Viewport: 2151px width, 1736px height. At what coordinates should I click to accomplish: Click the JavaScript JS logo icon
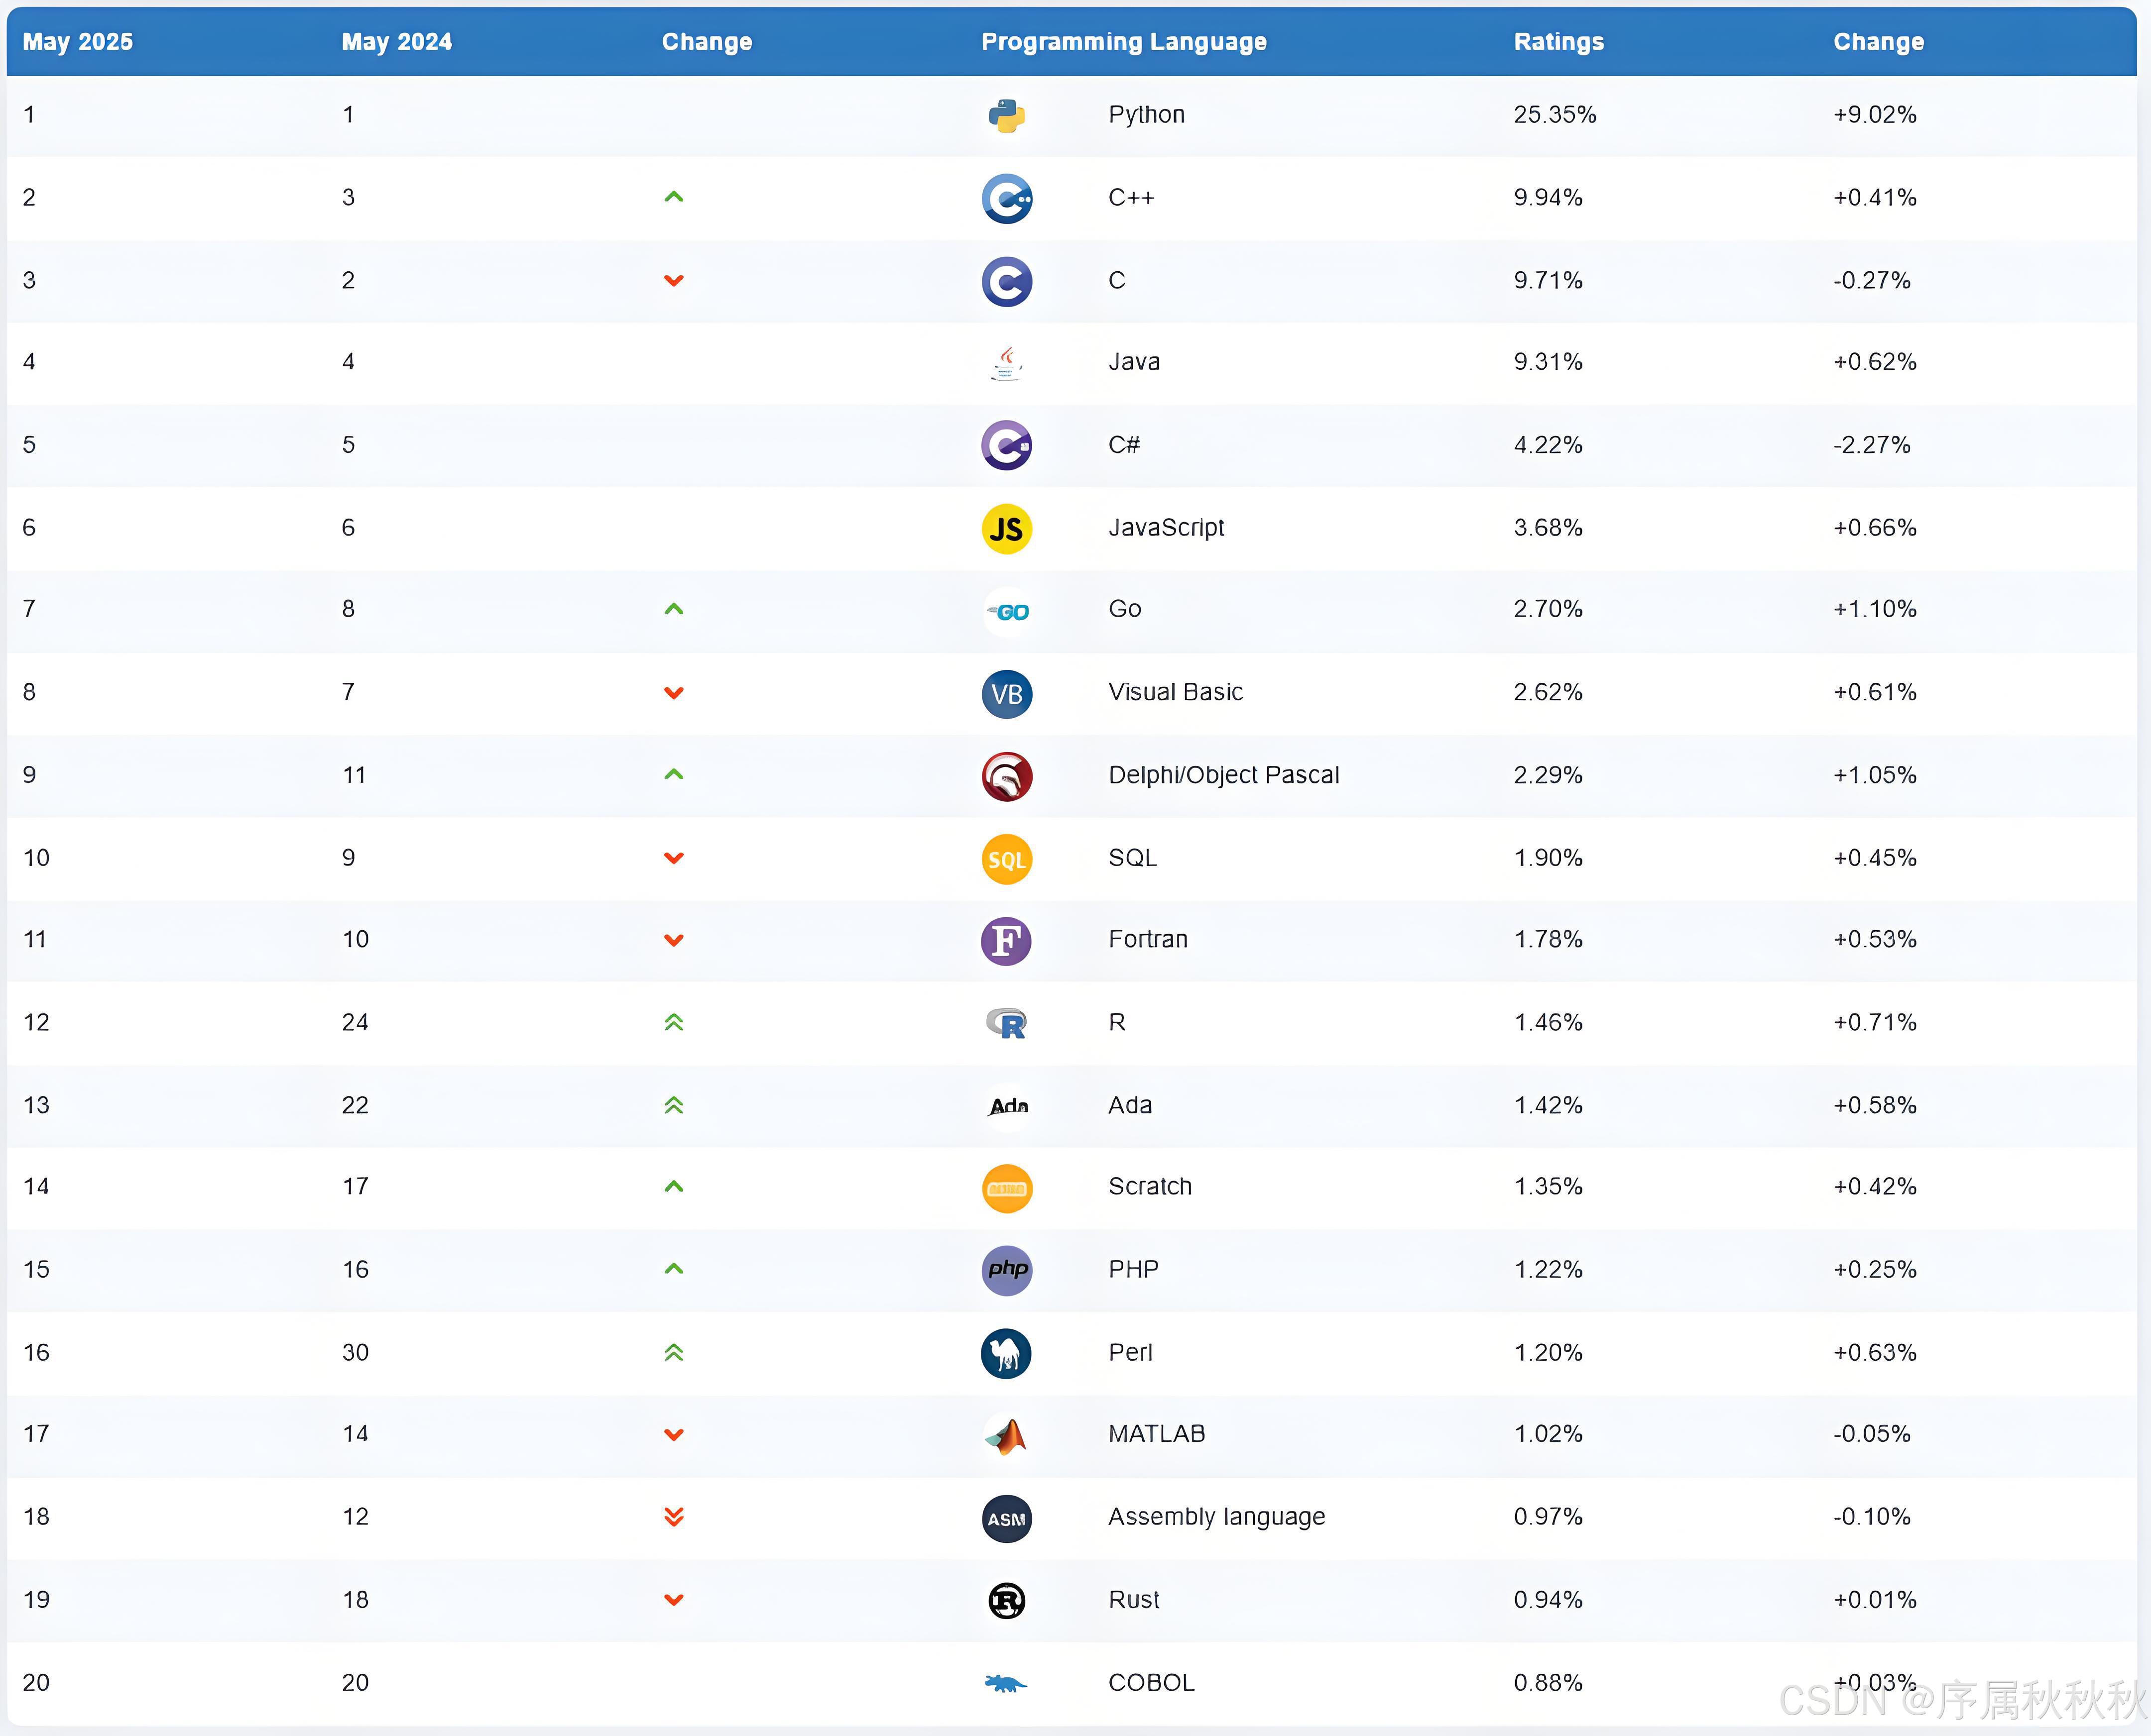(1006, 529)
